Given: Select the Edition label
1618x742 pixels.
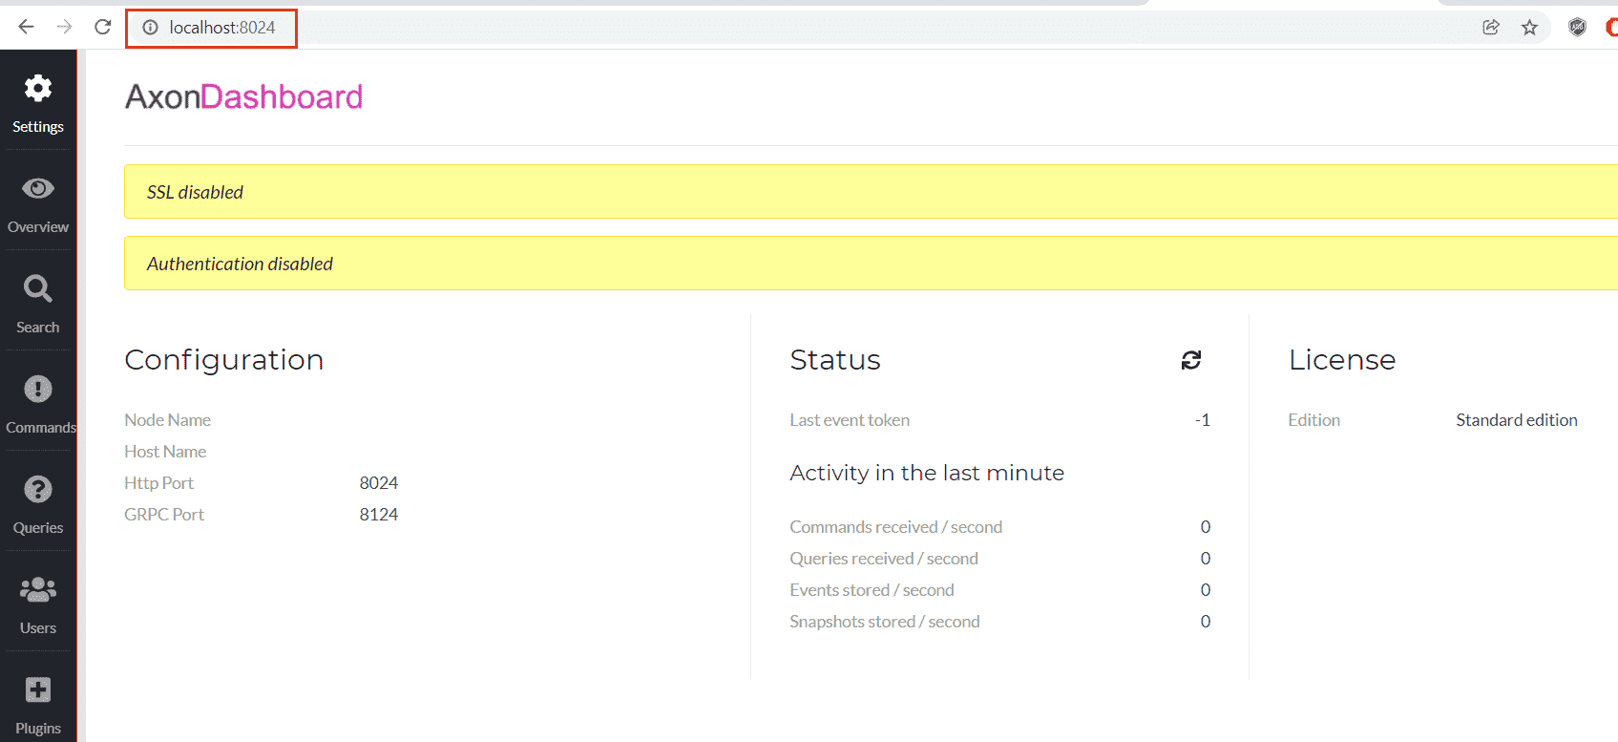Looking at the screenshot, I should click(x=1314, y=420).
